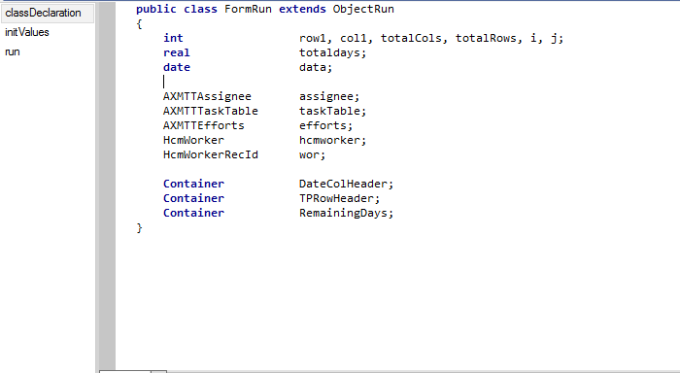
Task: Click the 'FormRun' class name
Action: [x=248, y=9]
